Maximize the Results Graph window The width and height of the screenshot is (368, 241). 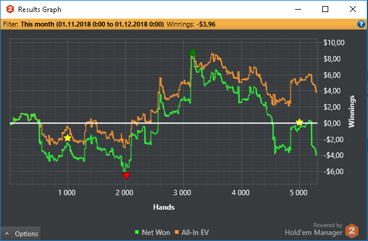(325, 10)
